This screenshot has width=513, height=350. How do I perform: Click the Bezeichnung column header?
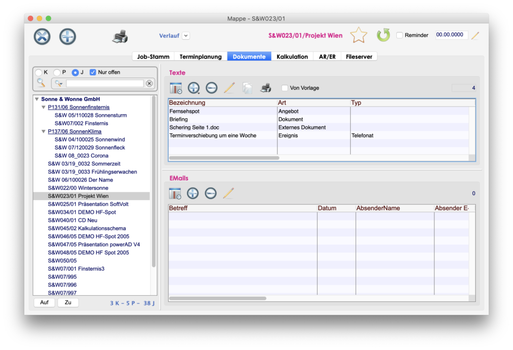(x=223, y=103)
